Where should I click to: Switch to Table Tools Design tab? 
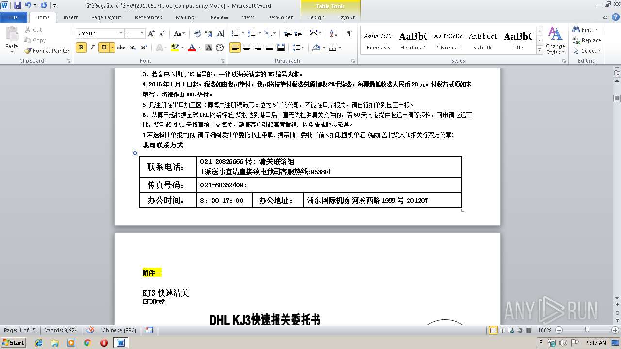point(315,17)
